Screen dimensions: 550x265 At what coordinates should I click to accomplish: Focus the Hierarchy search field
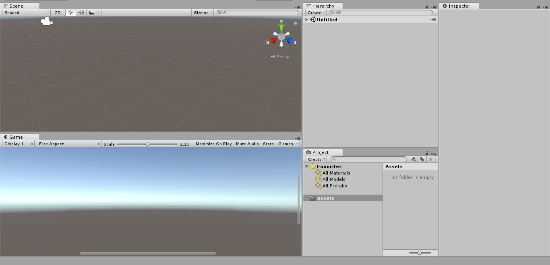[381, 12]
